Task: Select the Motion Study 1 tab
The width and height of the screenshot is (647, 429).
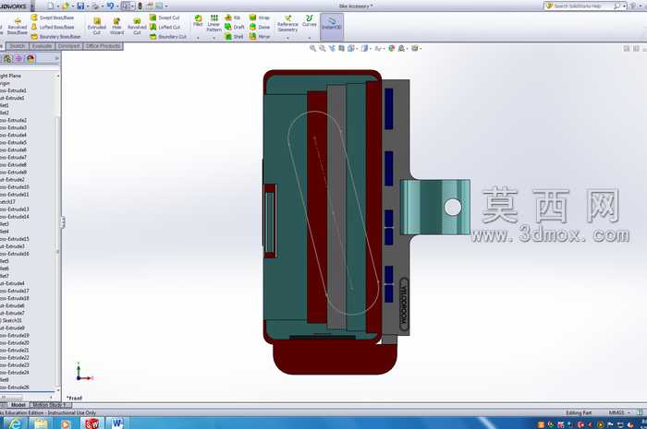Action: (50, 405)
